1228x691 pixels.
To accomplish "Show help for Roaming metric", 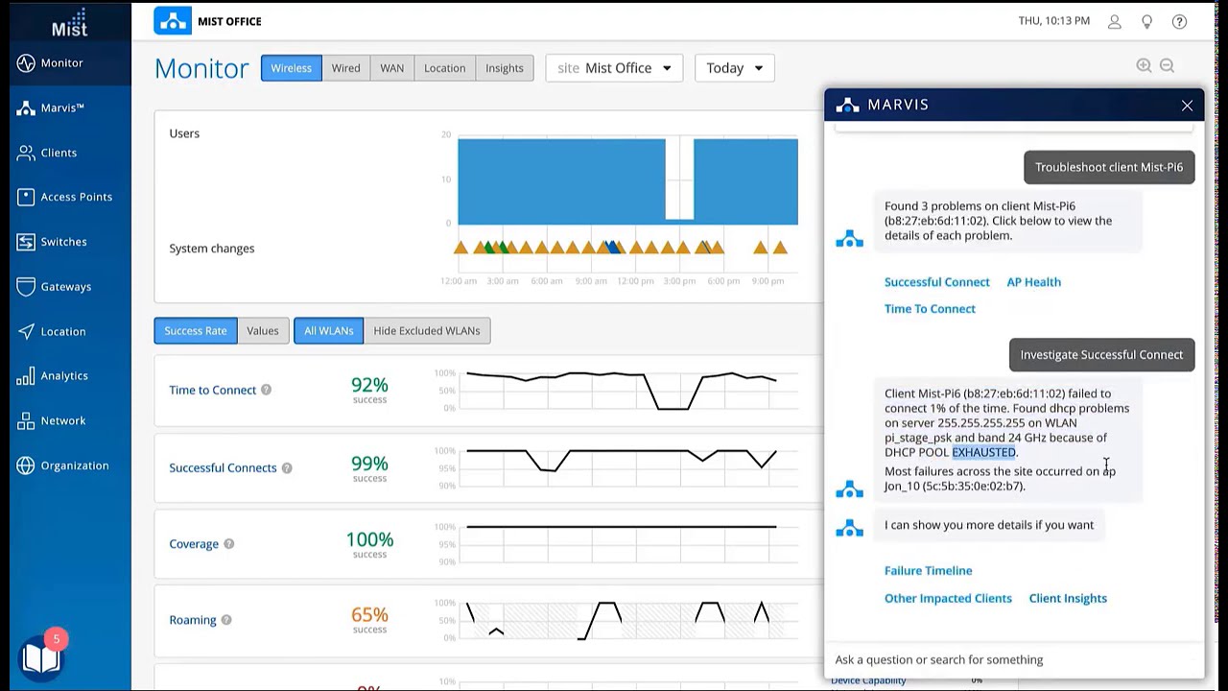I will 226,619.
